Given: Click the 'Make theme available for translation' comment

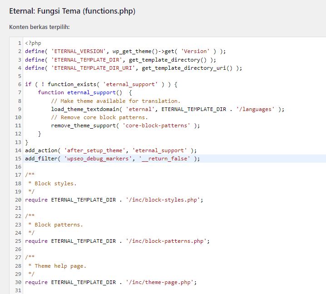Looking at the screenshot, I should (115, 101).
